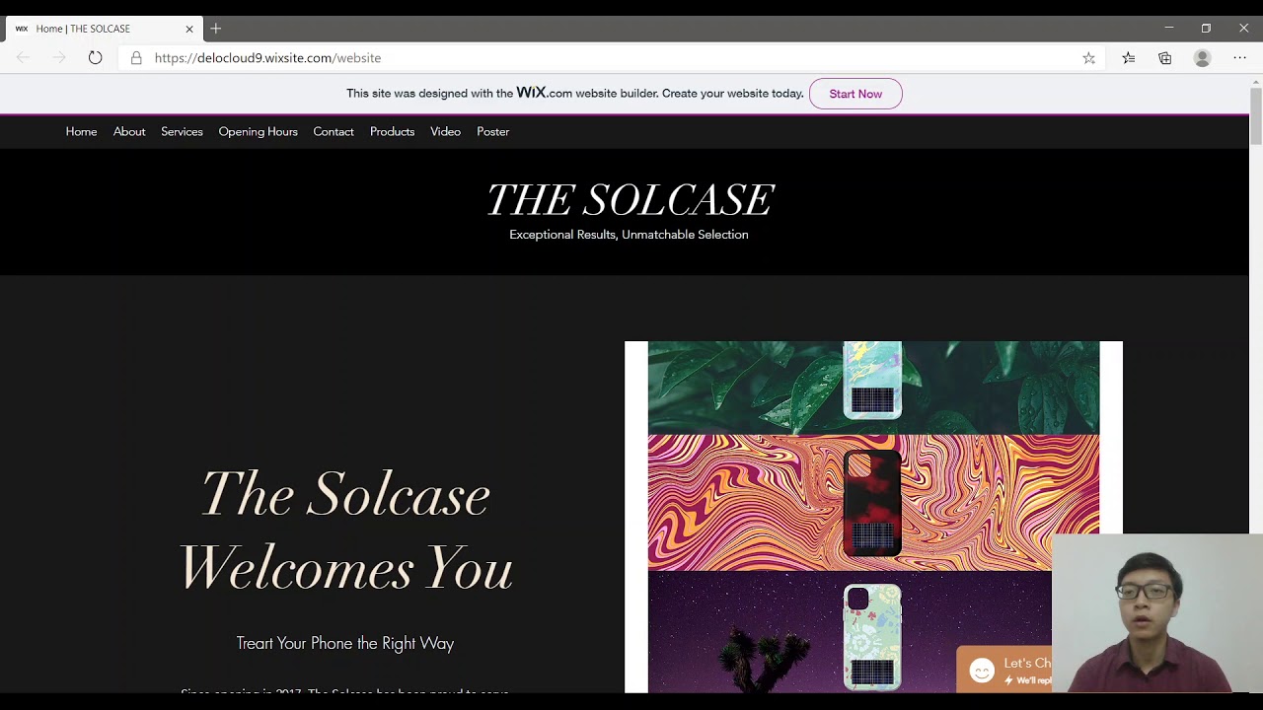This screenshot has width=1263, height=710.
Task: Click the swirl pattern phone case image
Action: pyautogui.click(x=873, y=503)
